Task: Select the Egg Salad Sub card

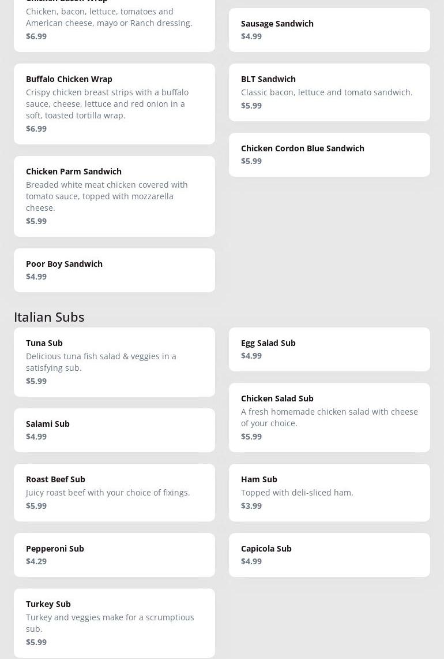Action: click(x=329, y=349)
